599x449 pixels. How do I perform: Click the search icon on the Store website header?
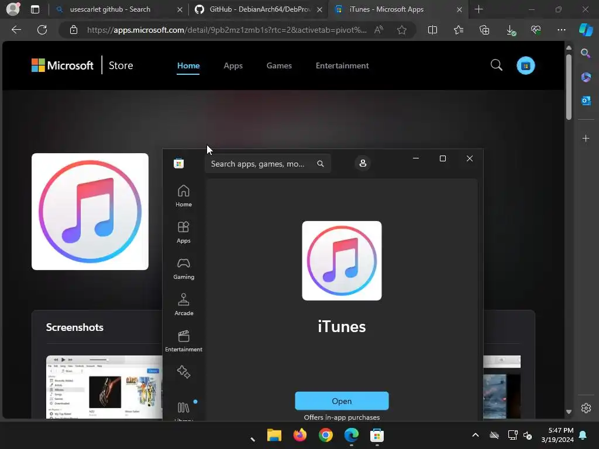coord(496,65)
